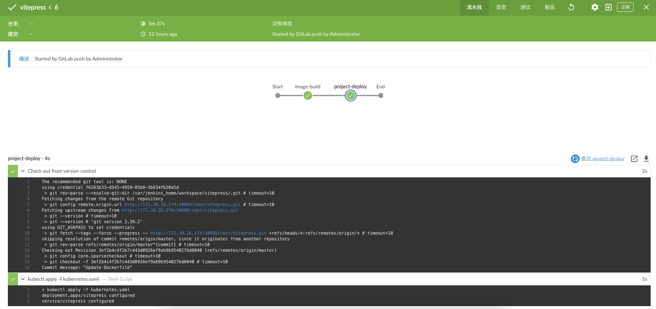Click the restart project-deploy circular icon
This screenshot has width=656, height=309.
click(x=575, y=159)
